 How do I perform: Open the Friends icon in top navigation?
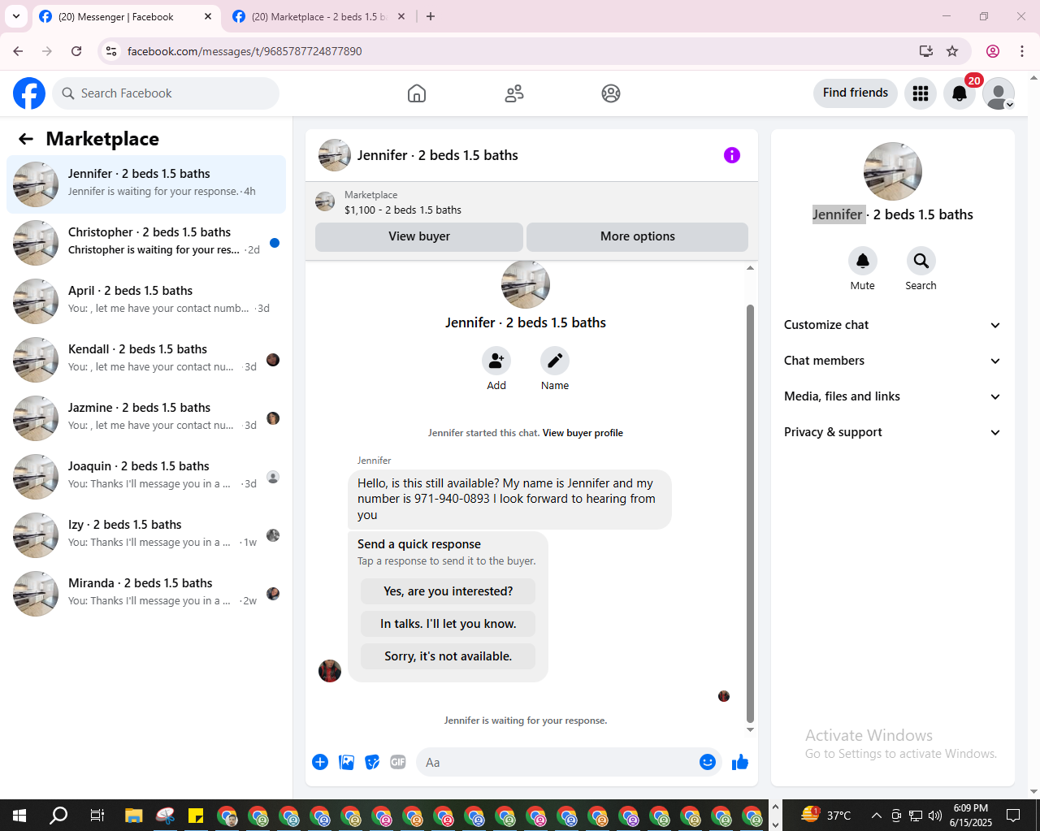(x=514, y=93)
